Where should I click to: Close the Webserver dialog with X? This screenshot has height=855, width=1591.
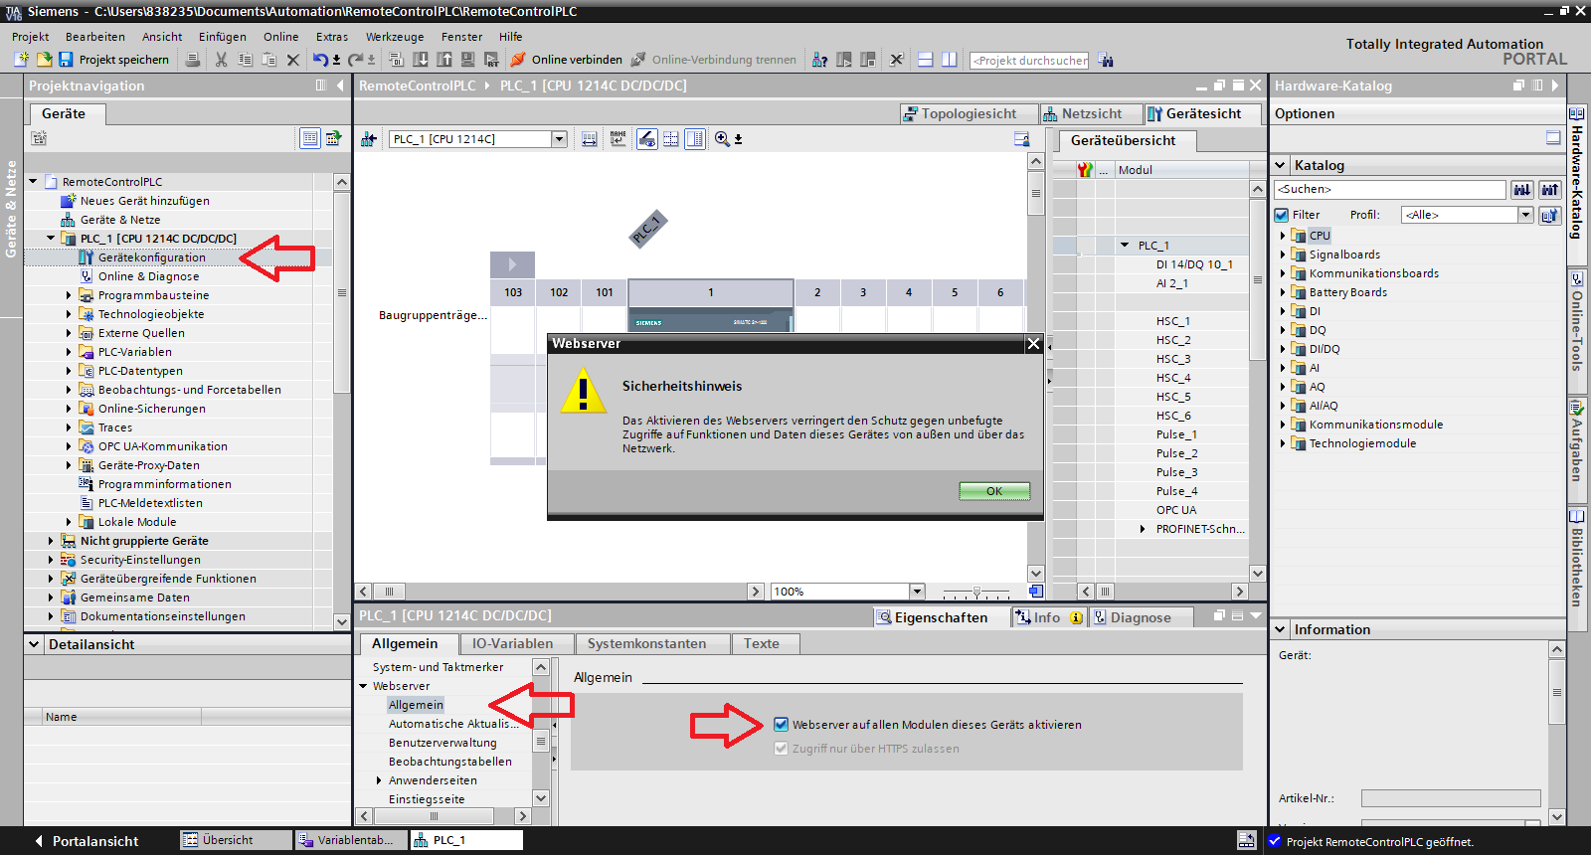point(1034,344)
